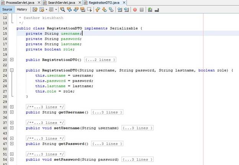Click the dark Uncomment icon at the toolbar end
The width and height of the screenshot is (239, 165).
(157, 10)
